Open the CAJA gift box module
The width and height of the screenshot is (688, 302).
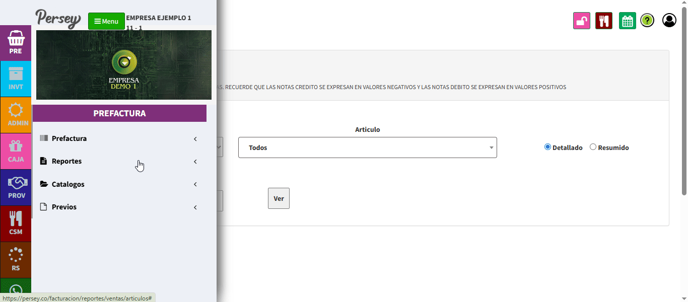pos(16,151)
